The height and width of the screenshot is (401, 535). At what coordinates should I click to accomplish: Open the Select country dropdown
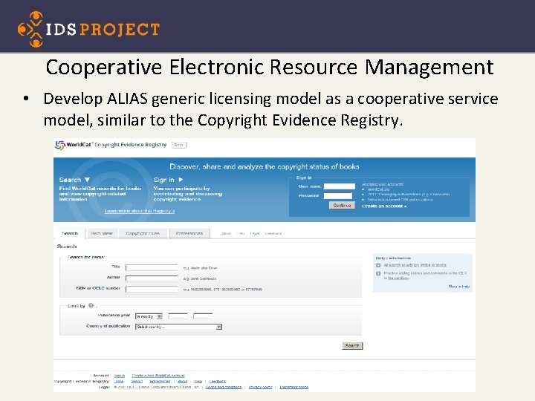[x=178, y=327]
